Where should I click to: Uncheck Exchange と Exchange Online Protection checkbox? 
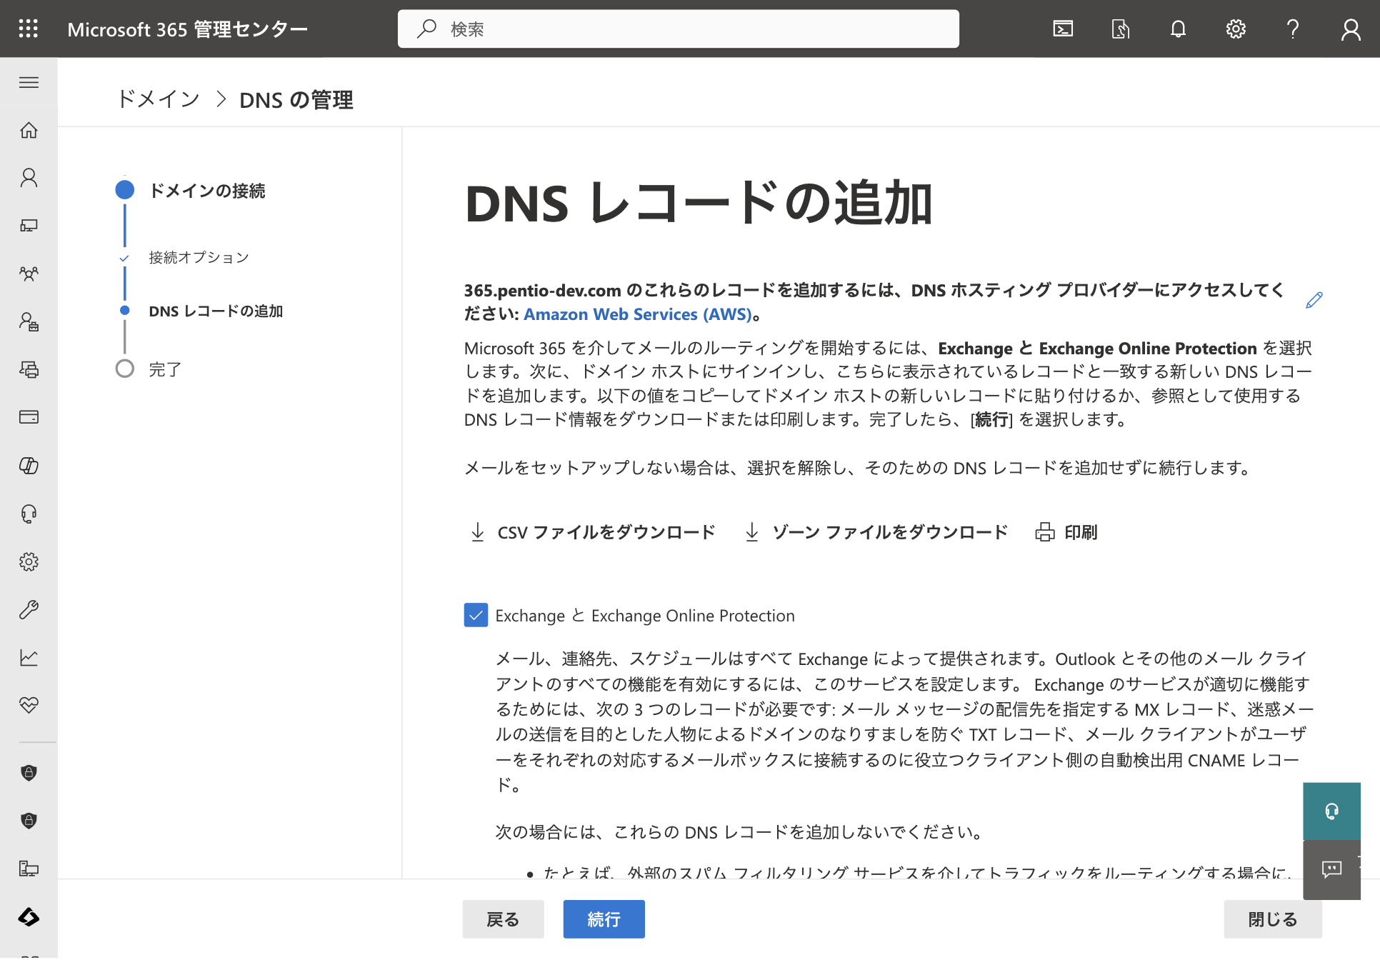(476, 615)
